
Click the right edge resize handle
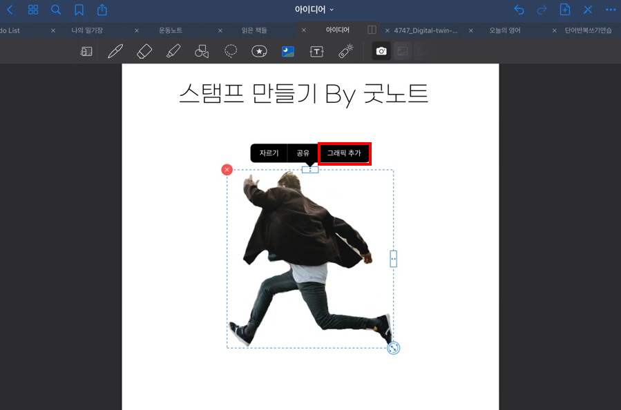[x=393, y=259]
